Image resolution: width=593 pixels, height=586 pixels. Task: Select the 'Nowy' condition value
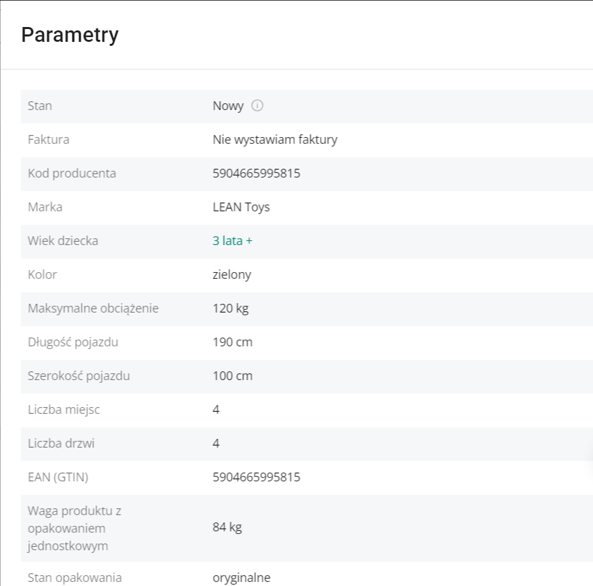pyautogui.click(x=228, y=106)
